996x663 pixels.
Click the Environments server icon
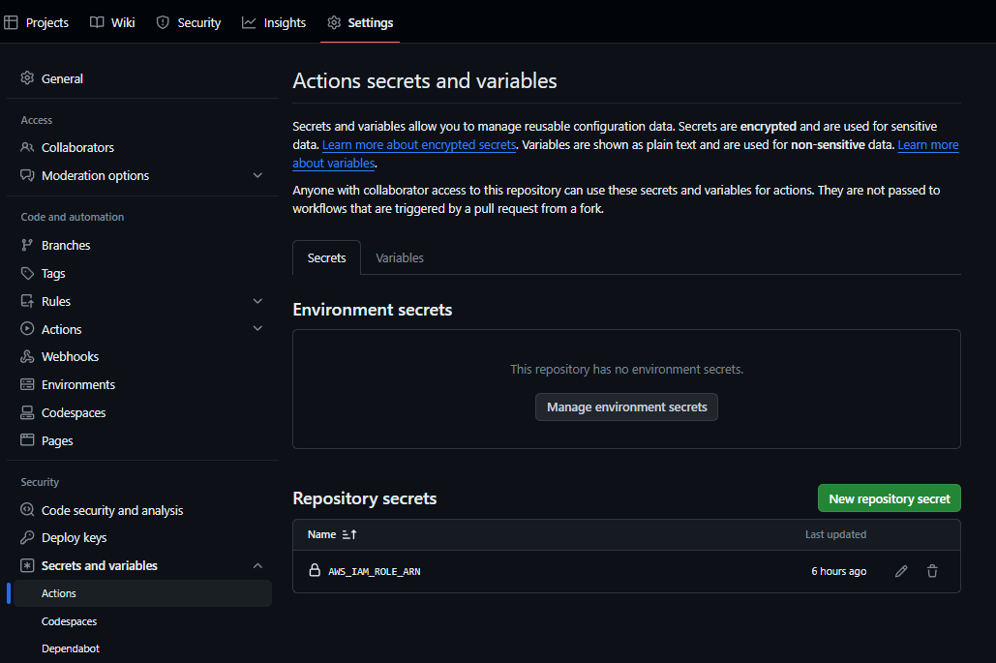(x=27, y=384)
